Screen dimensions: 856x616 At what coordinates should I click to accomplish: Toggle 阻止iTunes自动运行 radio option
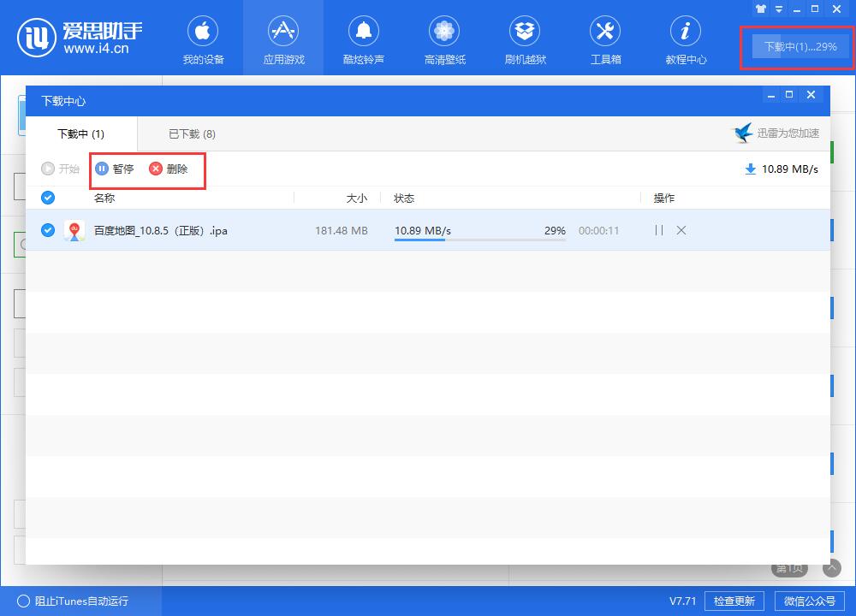23,601
